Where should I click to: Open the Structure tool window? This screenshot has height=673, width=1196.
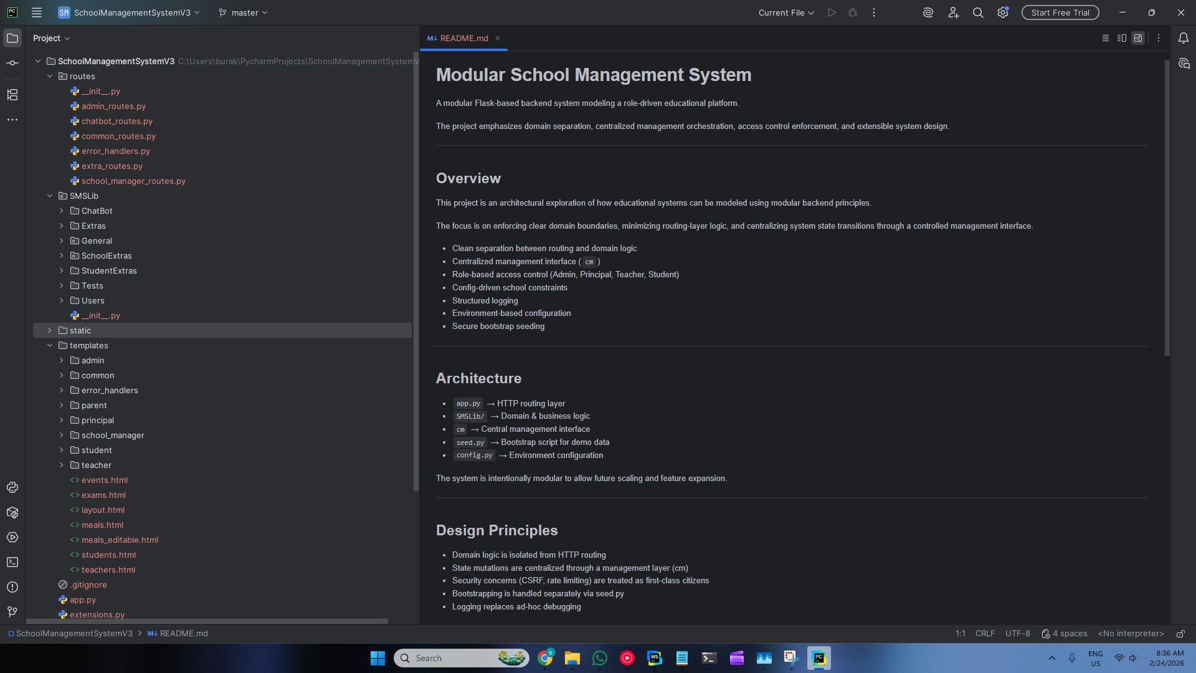point(12,95)
